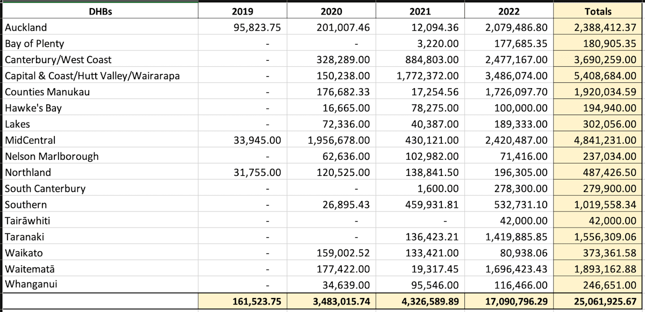Screen dimensions: 645x312
Task: Select Capital & Coast 2021 value 1,772,372.00
Action: 428,76
